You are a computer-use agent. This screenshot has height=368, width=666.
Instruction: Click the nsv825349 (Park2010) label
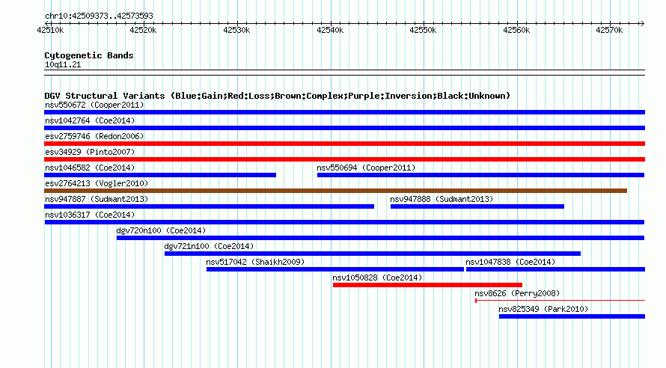point(543,309)
